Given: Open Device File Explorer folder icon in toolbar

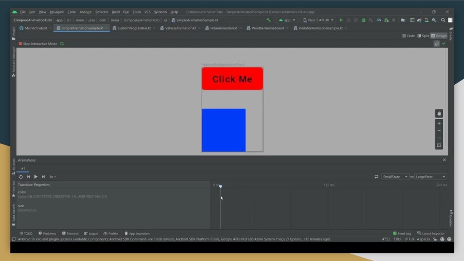Looking at the screenshot, I should pyautogui.click(x=403, y=20).
